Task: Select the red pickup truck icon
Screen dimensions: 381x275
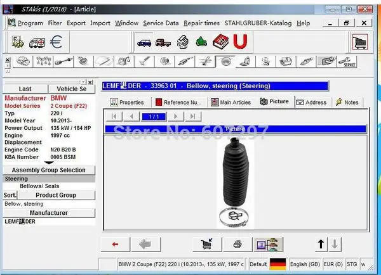Action: point(163,43)
